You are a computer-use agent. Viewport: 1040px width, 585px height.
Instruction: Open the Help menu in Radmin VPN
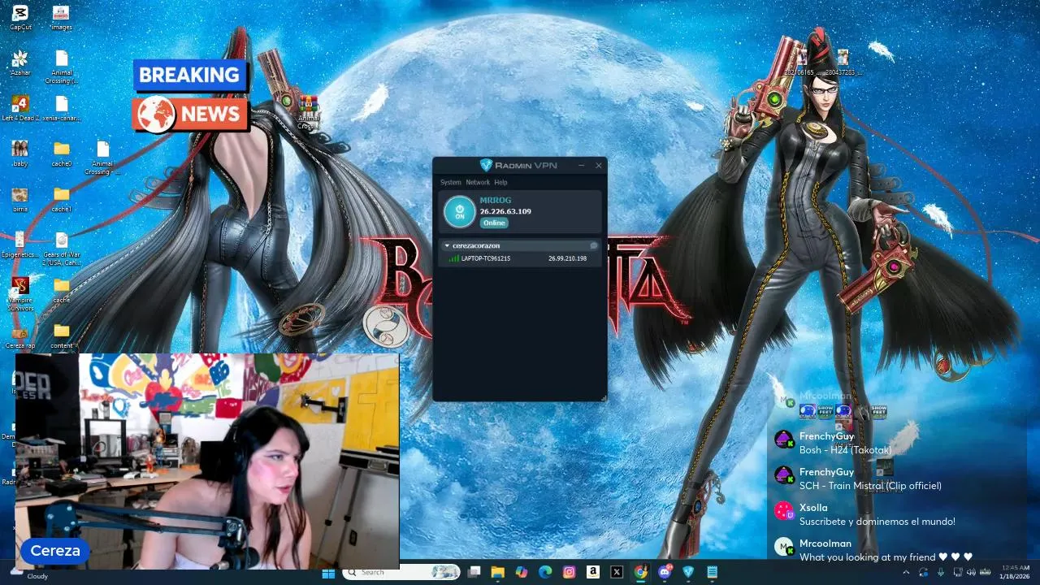(500, 182)
